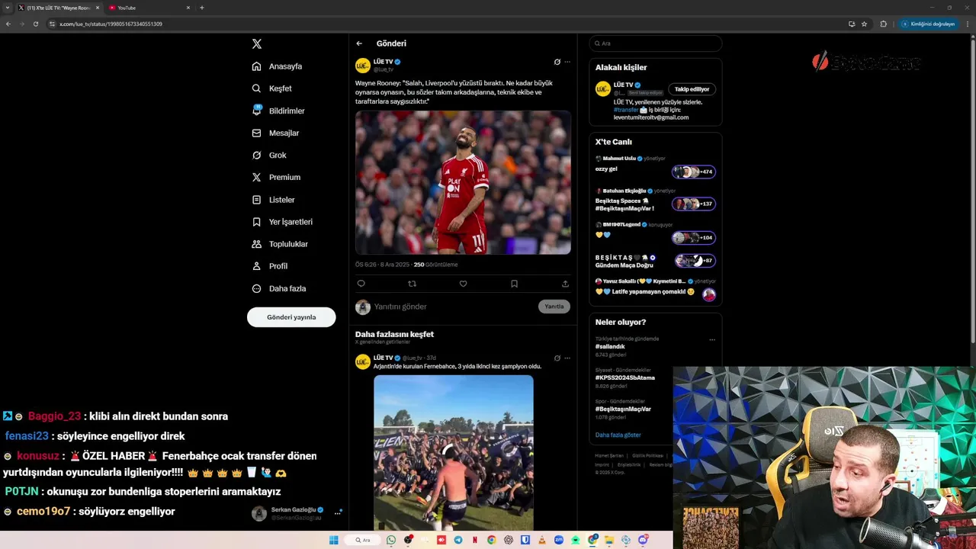This screenshot has height=549, width=976.
Task: Click Takip ediliyor button
Action: point(692,89)
